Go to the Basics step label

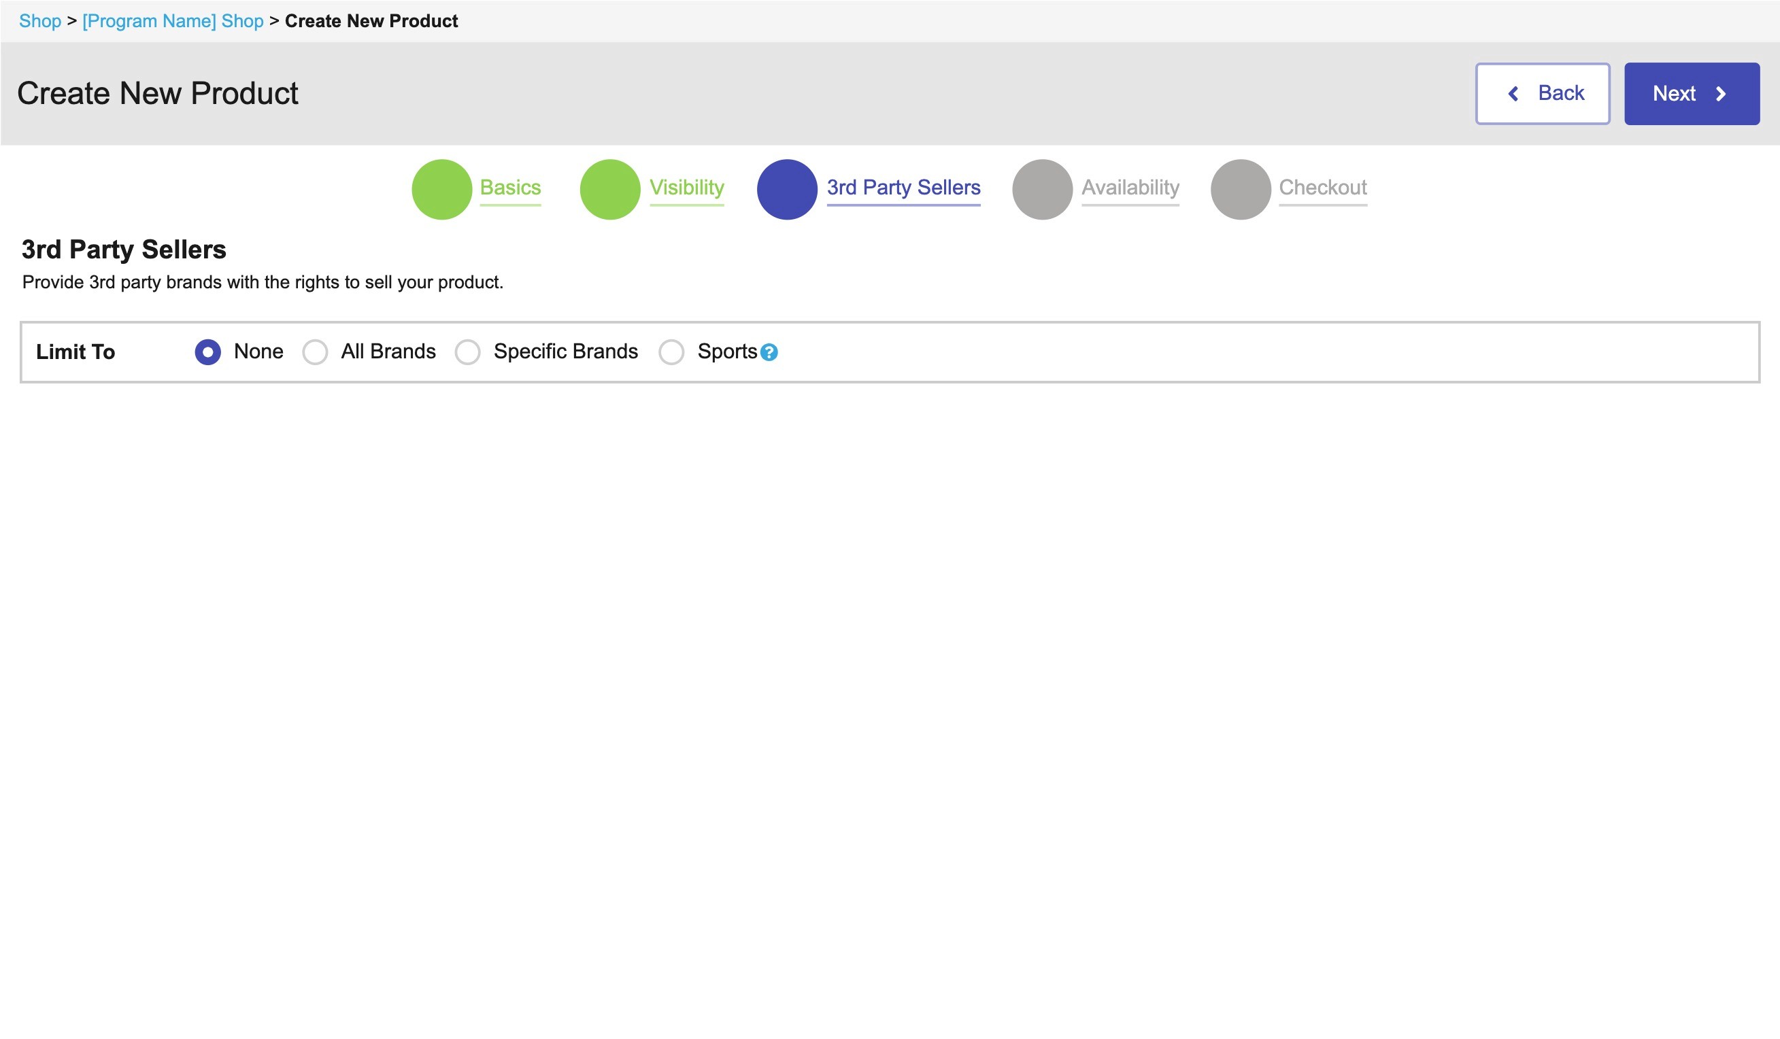point(510,187)
